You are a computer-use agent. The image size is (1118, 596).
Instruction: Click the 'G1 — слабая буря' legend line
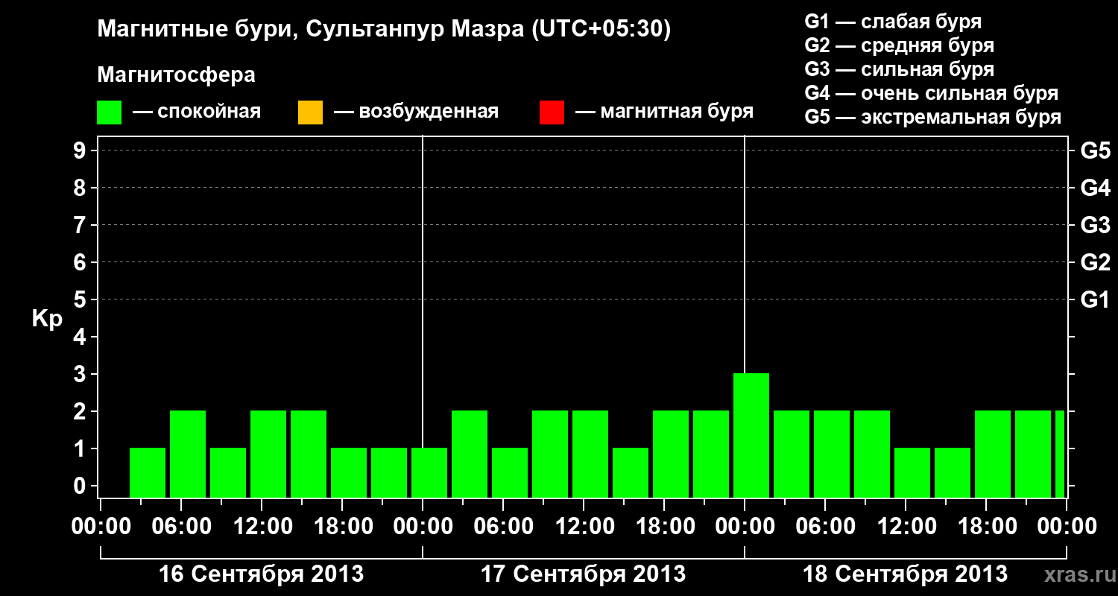pyautogui.click(x=893, y=22)
